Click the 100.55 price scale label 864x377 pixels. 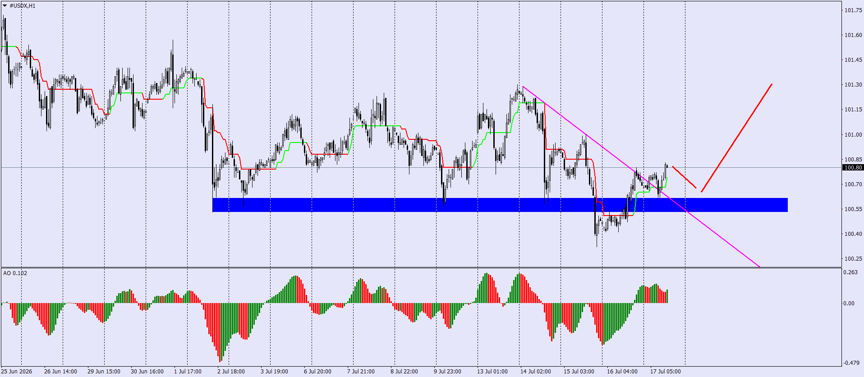[853, 209]
